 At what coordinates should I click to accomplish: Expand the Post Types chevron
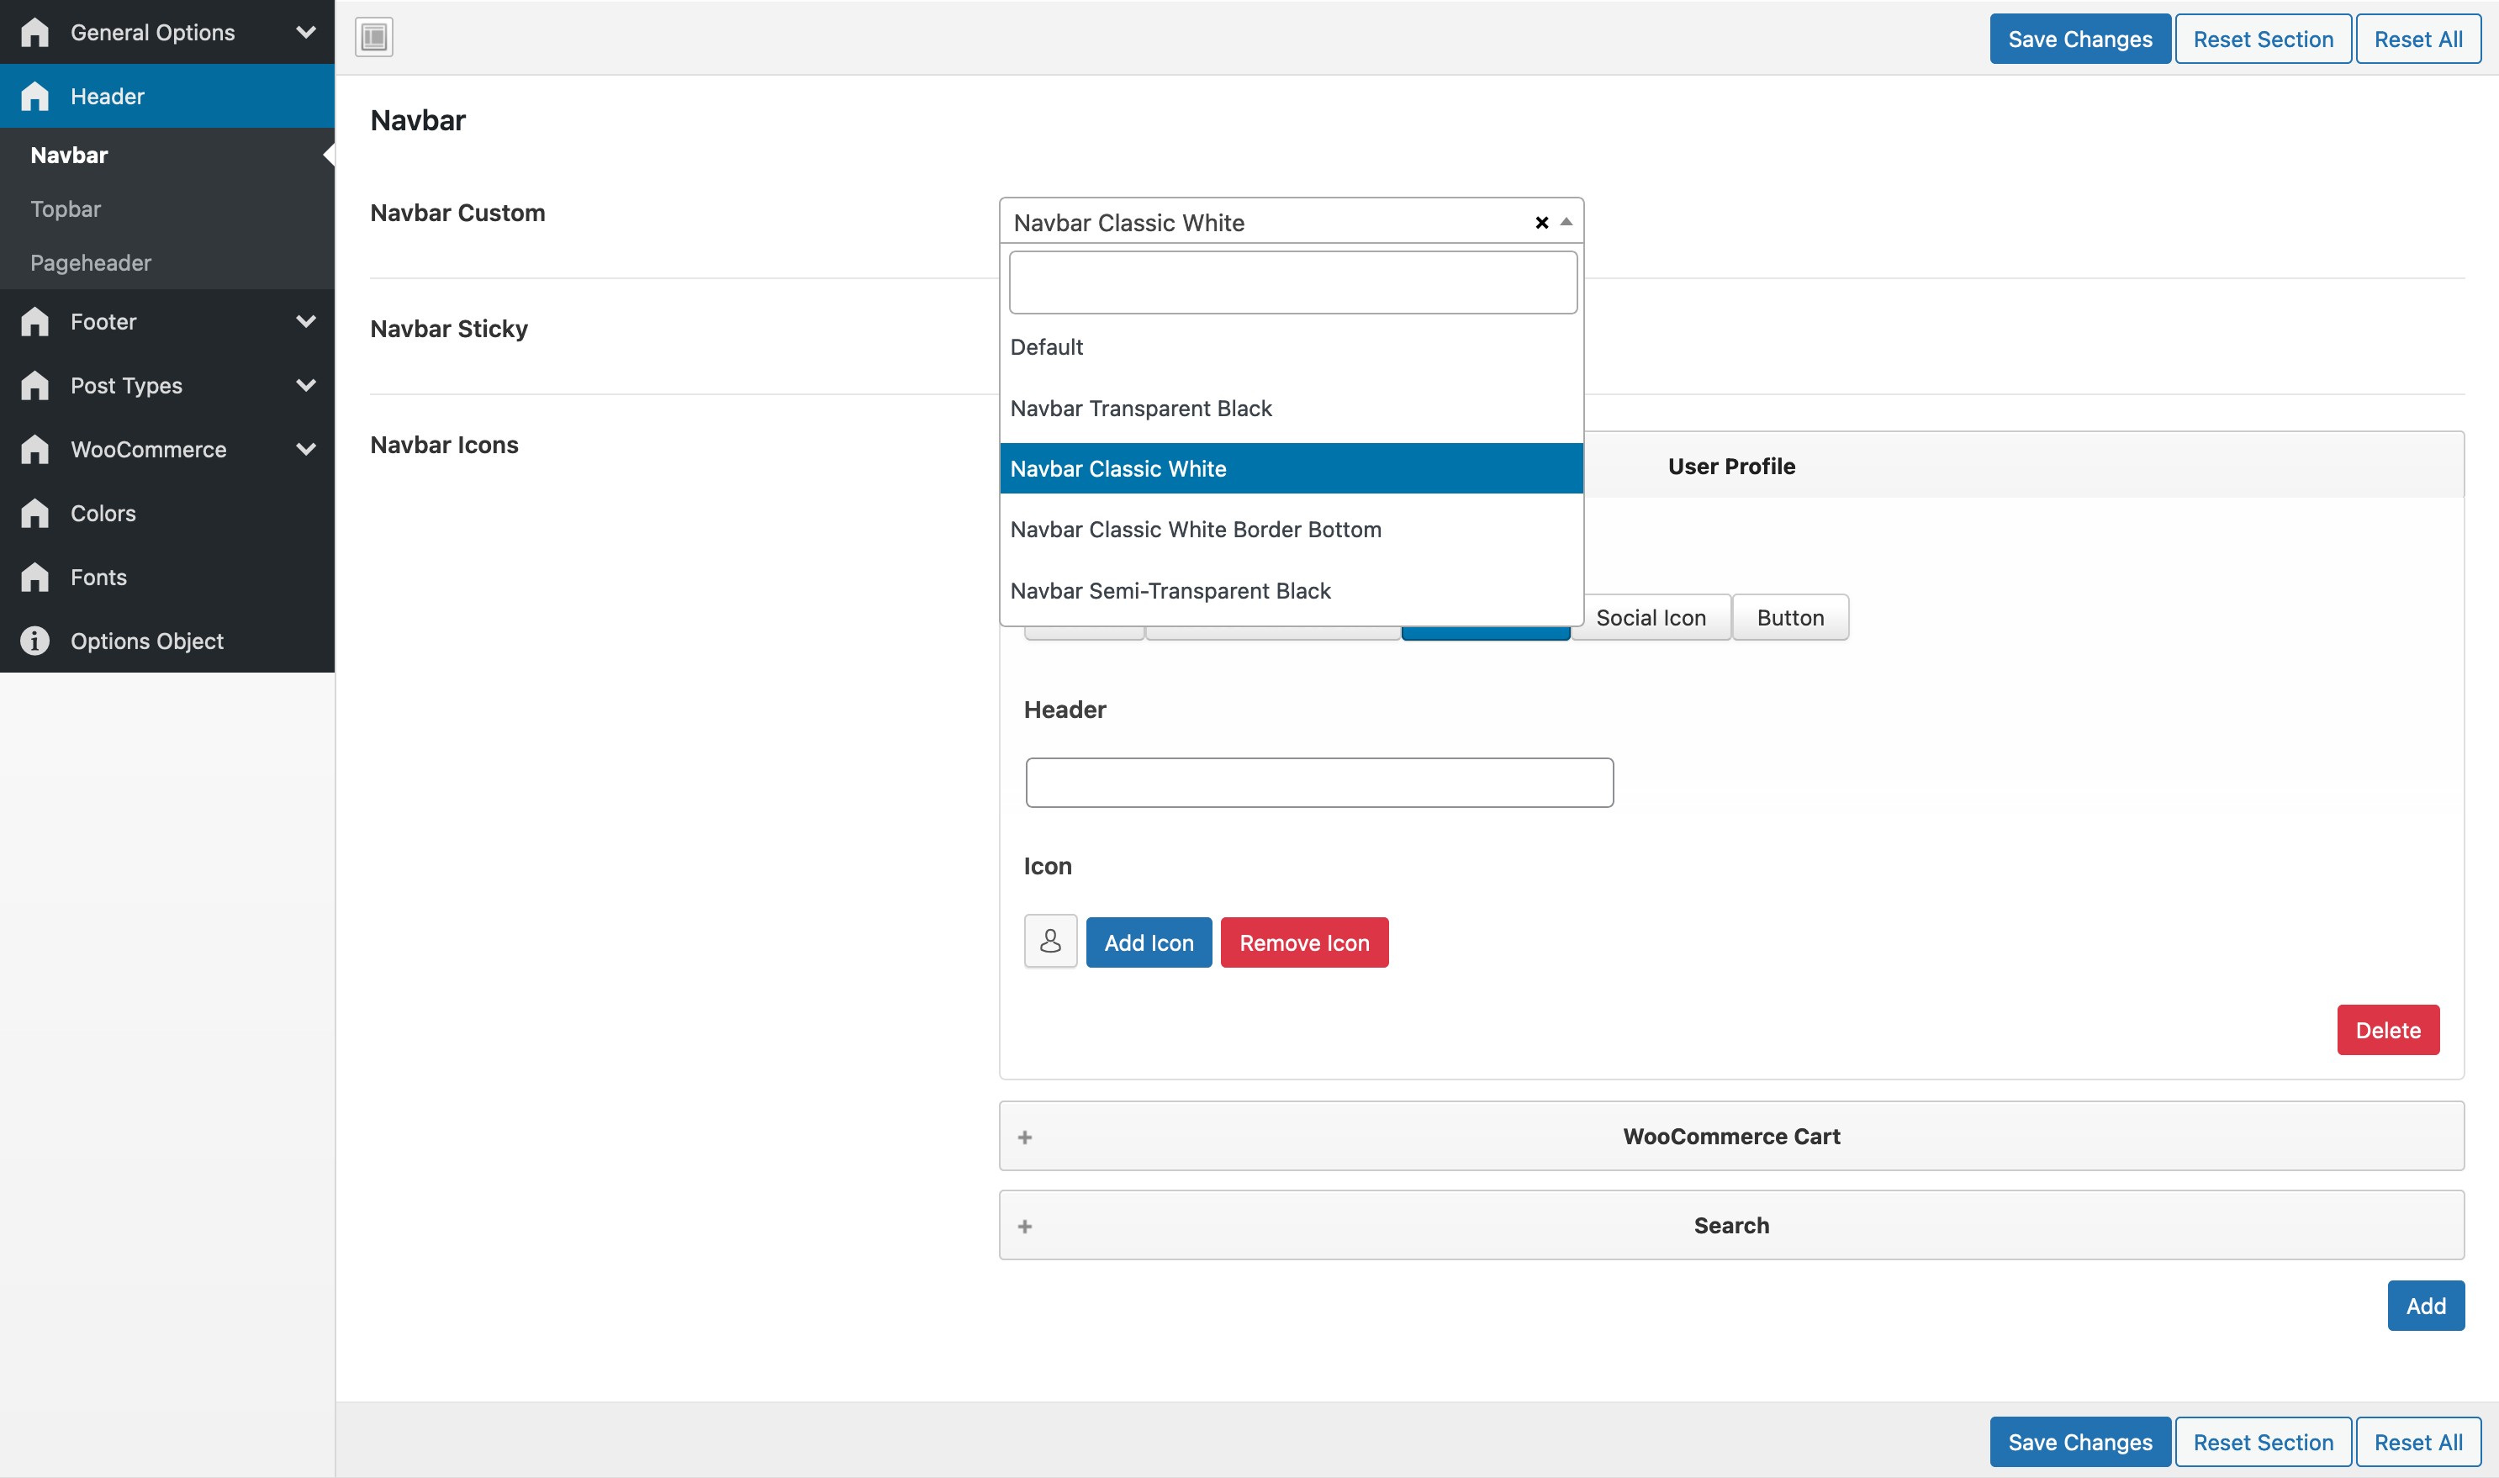click(307, 384)
